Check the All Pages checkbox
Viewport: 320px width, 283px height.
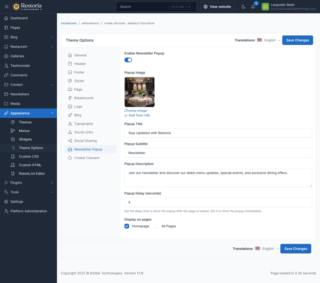point(156,226)
